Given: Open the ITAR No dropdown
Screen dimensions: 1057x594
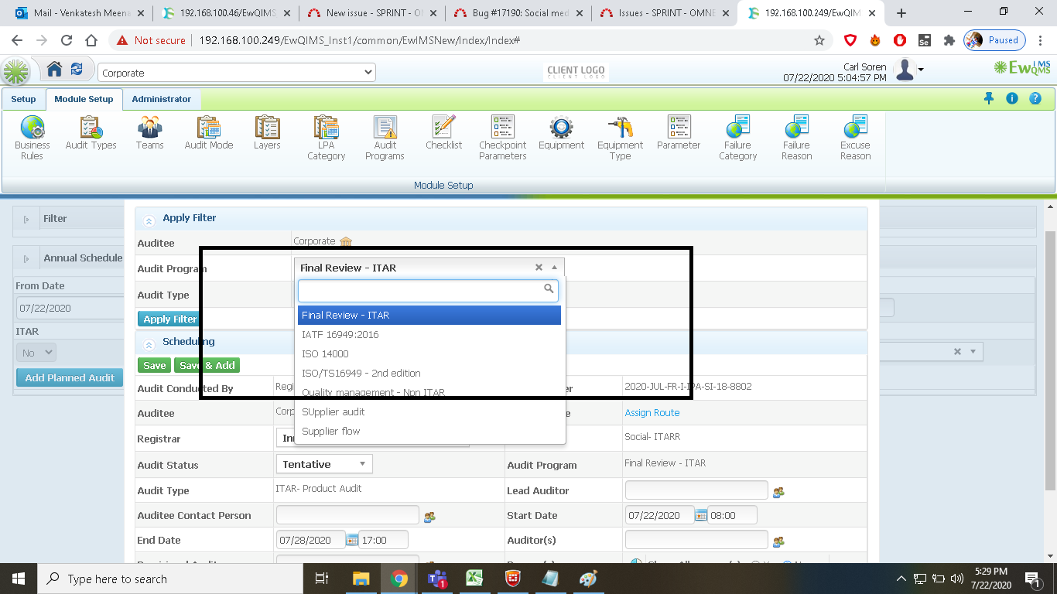Looking at the screenshot, I should coord(36,353).
